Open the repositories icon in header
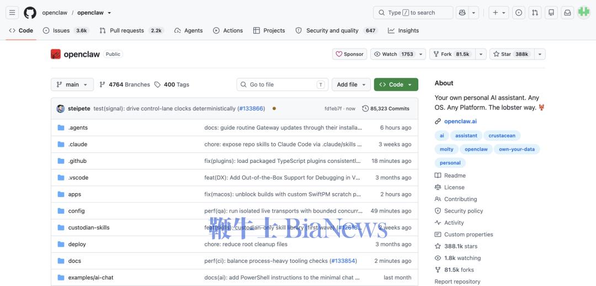The height and width of the screenshot is (286, 596). pos(551,13)
